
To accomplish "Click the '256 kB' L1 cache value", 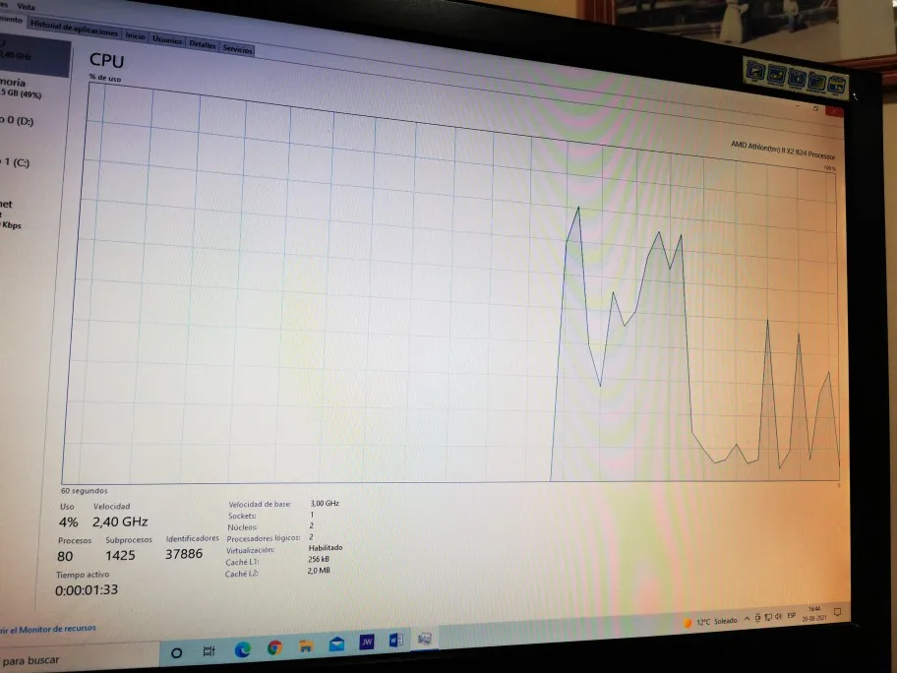I will tap(318, 559).
